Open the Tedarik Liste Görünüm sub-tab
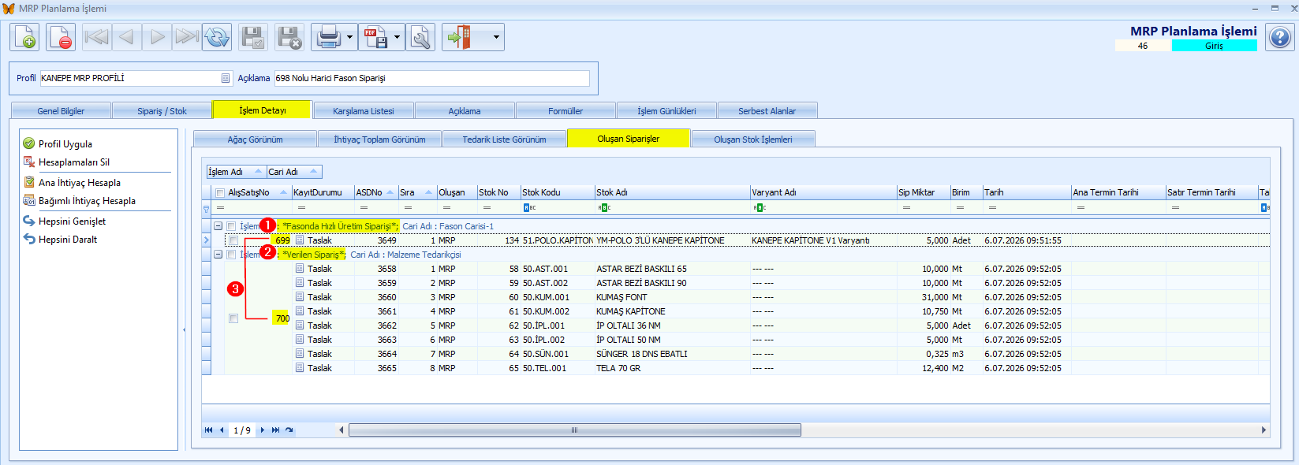This screenshot has width=1299, height=465. pos(504,139)
